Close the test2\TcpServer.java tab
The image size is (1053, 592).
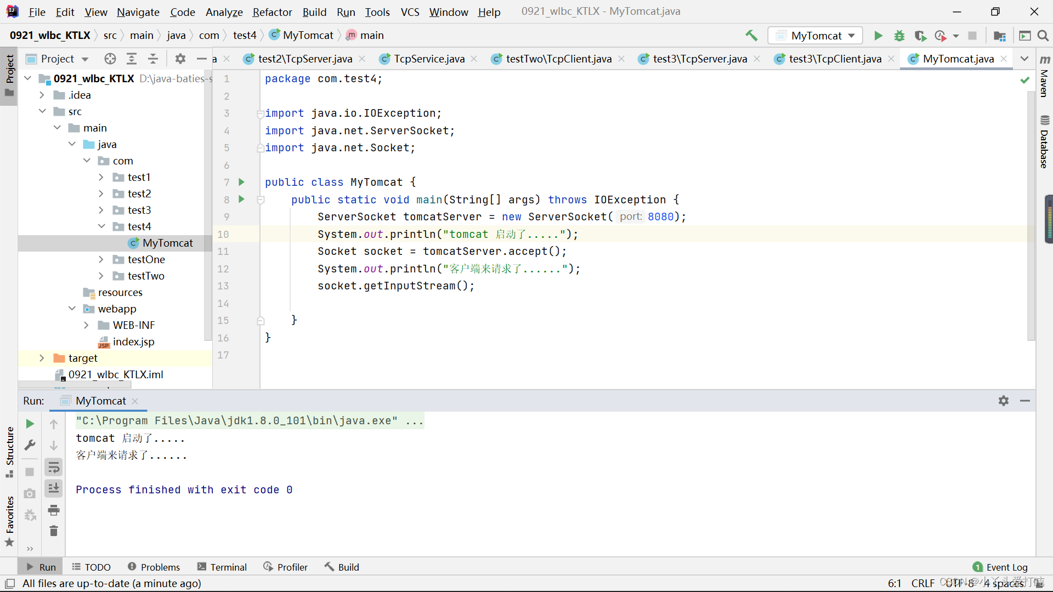[362, 59]
